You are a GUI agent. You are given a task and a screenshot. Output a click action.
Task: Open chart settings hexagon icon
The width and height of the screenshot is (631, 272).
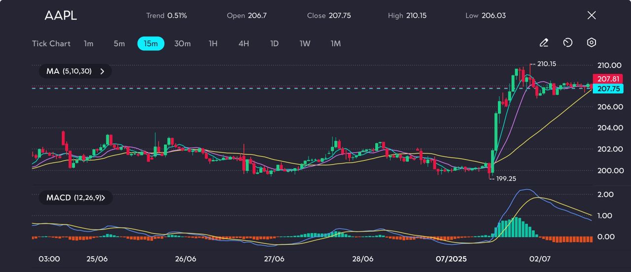point(592,43)
